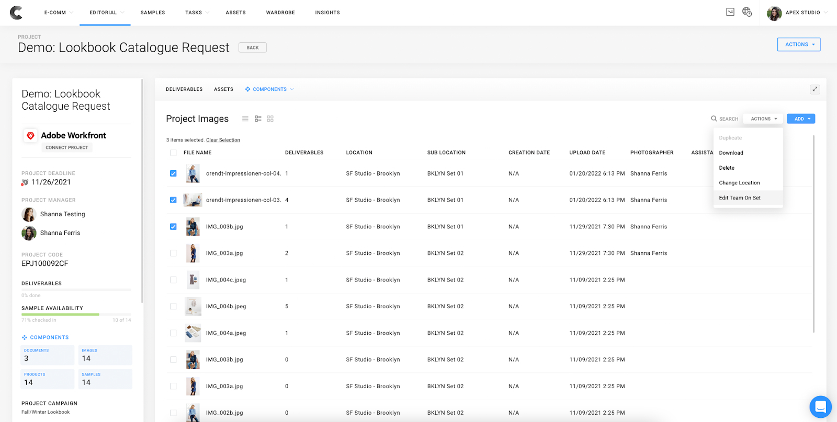Viewport: 837px width, 422px height.
Task: Switch to the ASSETS panel tab
Action: point(223,89)
